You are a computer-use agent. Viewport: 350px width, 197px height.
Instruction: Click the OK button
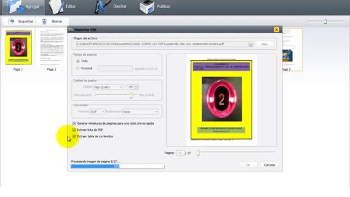tap(248, 165)
